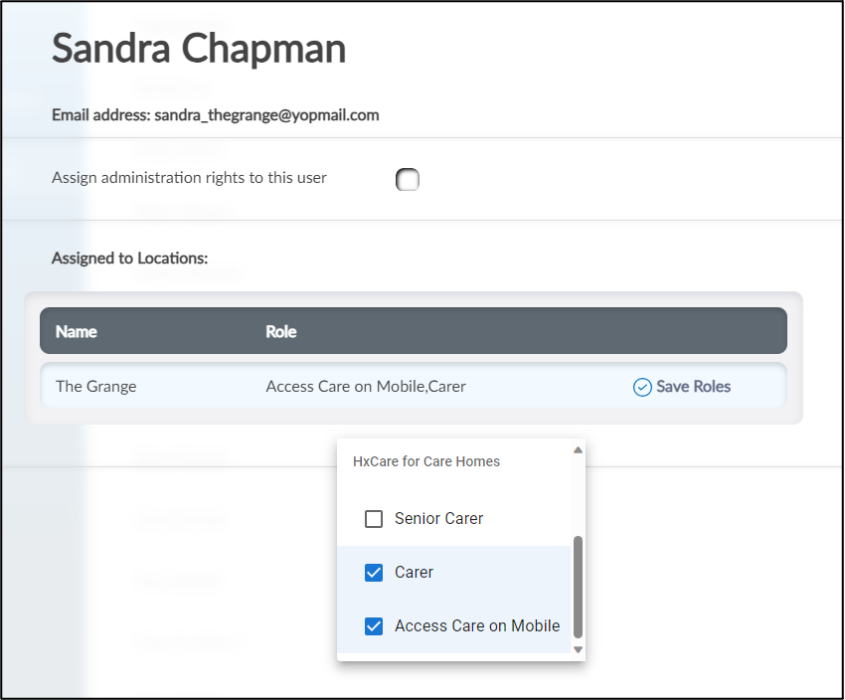Viewport: 845px width, 700px height.
Task: Pick the Access Care on Mobile option label
Action: point(477,626)
